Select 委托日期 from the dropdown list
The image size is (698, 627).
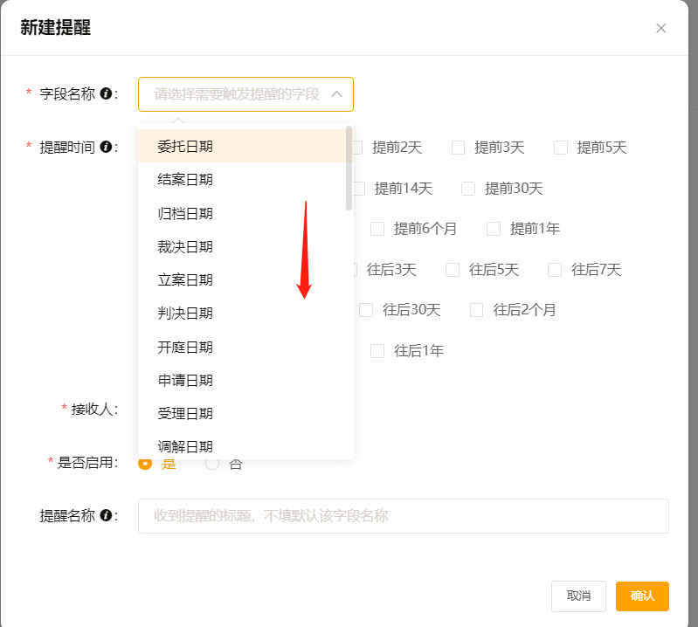[x=185, y=146]
